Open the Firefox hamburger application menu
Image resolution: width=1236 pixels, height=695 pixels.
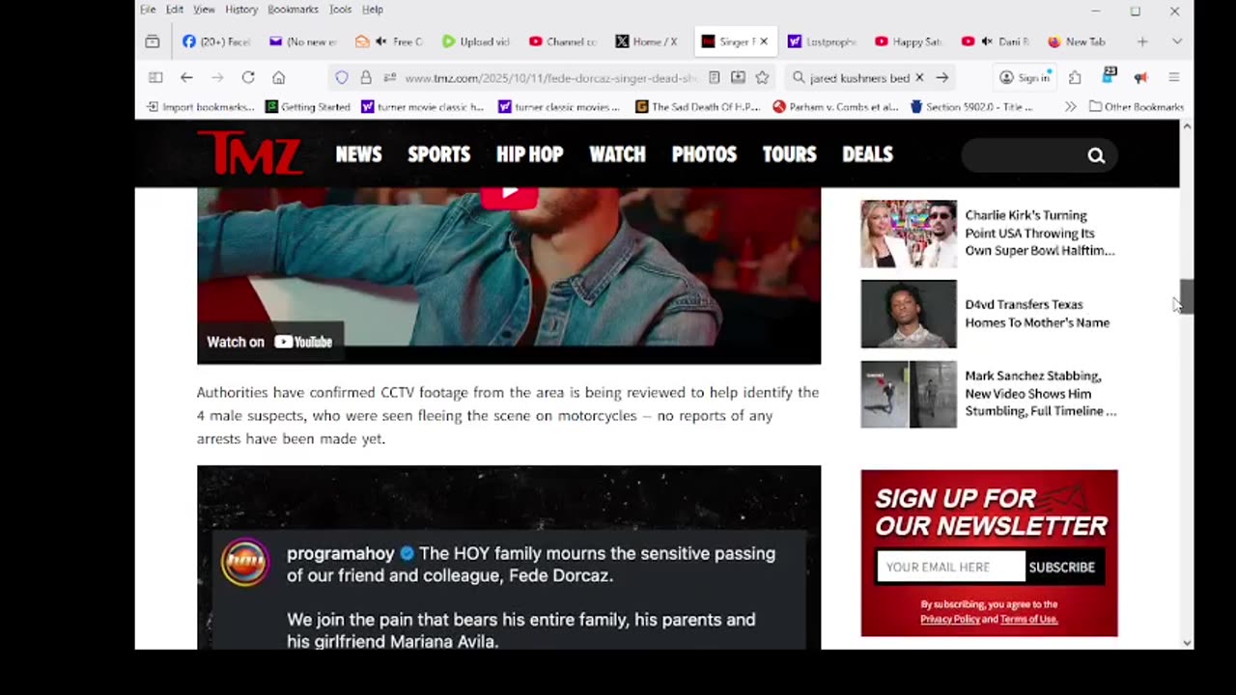[x=1174, y=77]
